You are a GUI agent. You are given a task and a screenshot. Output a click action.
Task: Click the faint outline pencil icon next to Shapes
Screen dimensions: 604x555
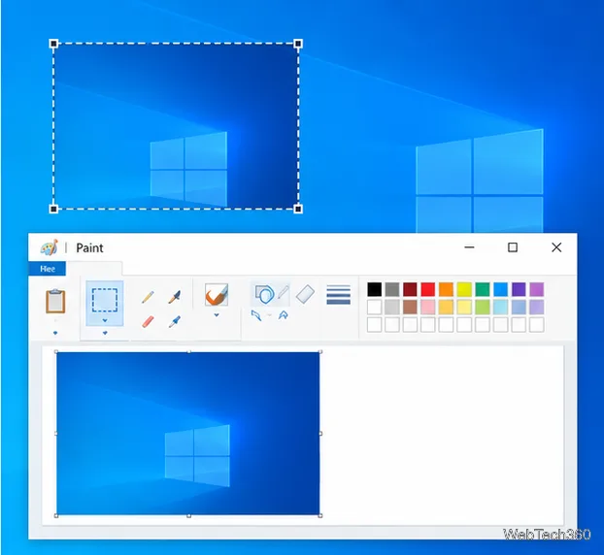[283, 293]
